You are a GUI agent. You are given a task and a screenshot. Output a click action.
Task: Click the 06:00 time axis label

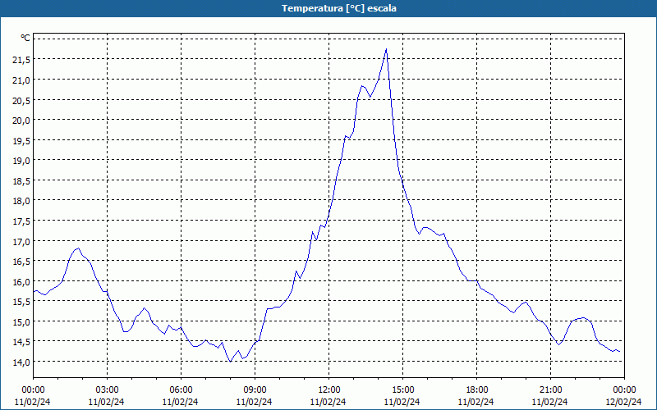(181, 389)
